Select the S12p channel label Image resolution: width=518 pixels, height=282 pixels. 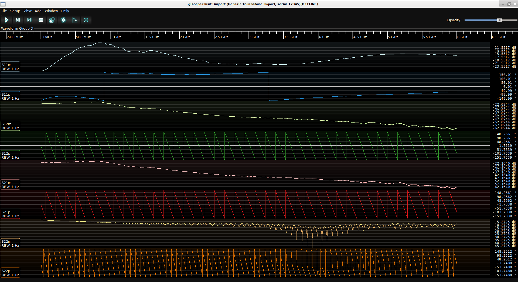pyautogui.click(x=10, y=155)
